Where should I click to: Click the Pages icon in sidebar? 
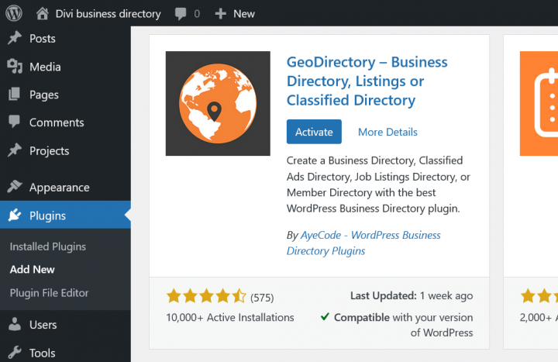click(x=14, y=95)
